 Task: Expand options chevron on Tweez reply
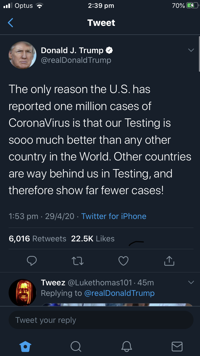[x=191, y=283]
